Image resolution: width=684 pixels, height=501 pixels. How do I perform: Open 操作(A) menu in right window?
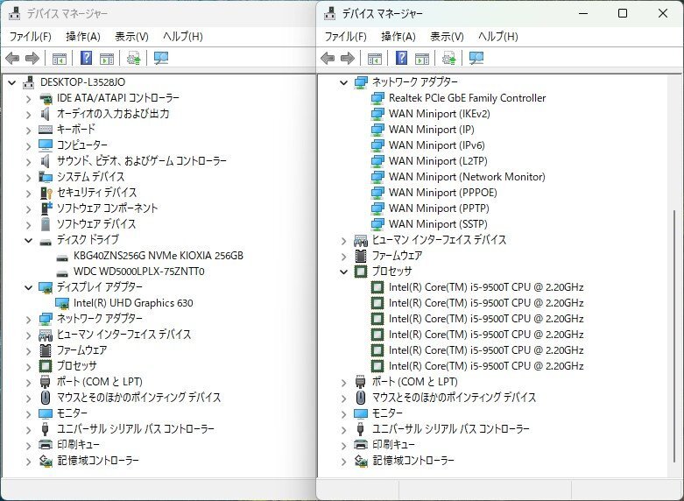pos(398,37)
